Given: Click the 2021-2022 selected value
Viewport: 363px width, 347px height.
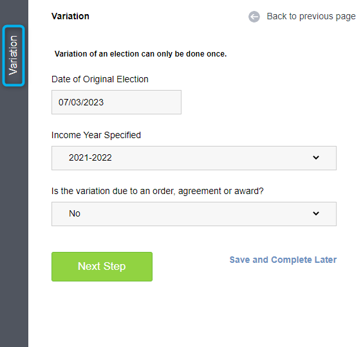Looking at the screenshot, I should (x=90, y=157).
